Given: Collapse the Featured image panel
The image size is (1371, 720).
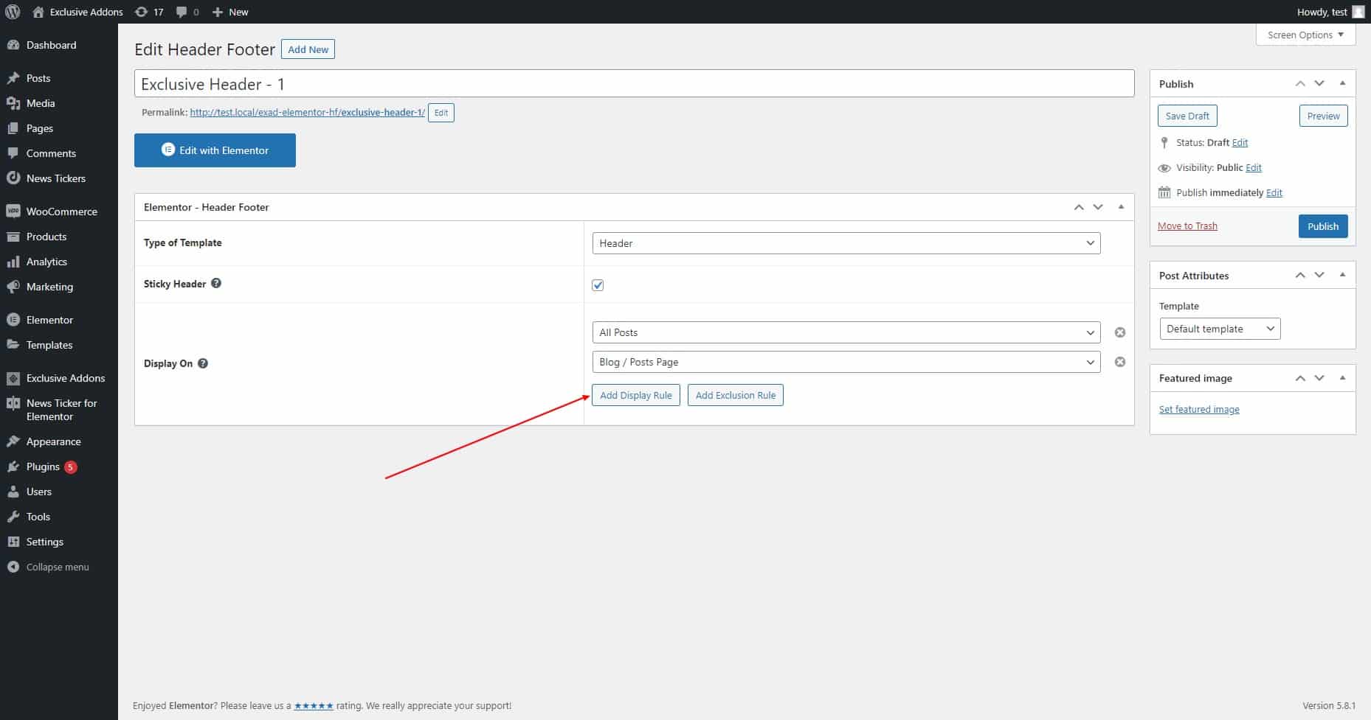Looking at the screenshot, I should tap(1342, 378).
